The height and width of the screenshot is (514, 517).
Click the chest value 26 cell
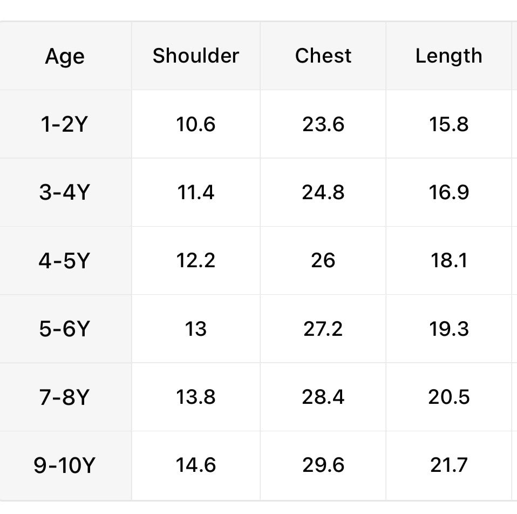pos(323,261)
